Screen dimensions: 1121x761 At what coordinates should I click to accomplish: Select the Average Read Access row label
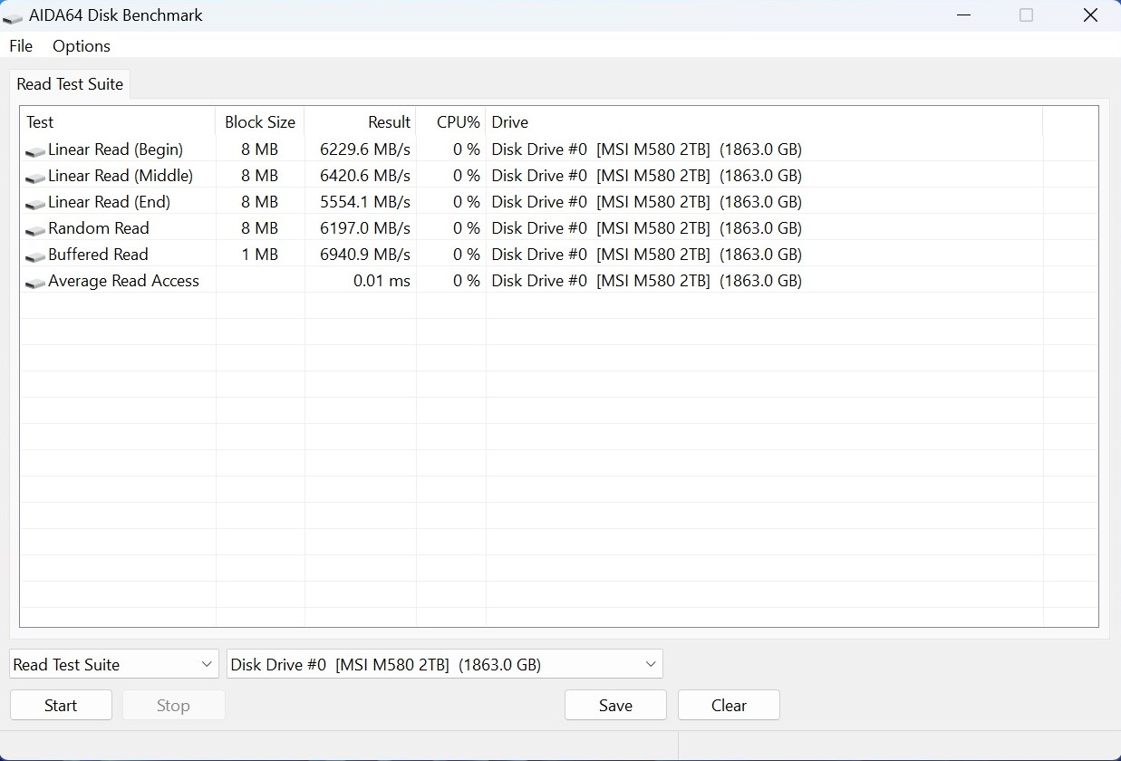coord(123,281)
